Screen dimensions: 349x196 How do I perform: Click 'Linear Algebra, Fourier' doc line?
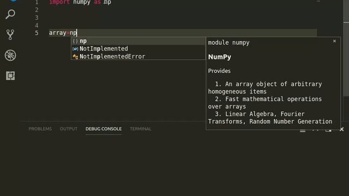260,114
